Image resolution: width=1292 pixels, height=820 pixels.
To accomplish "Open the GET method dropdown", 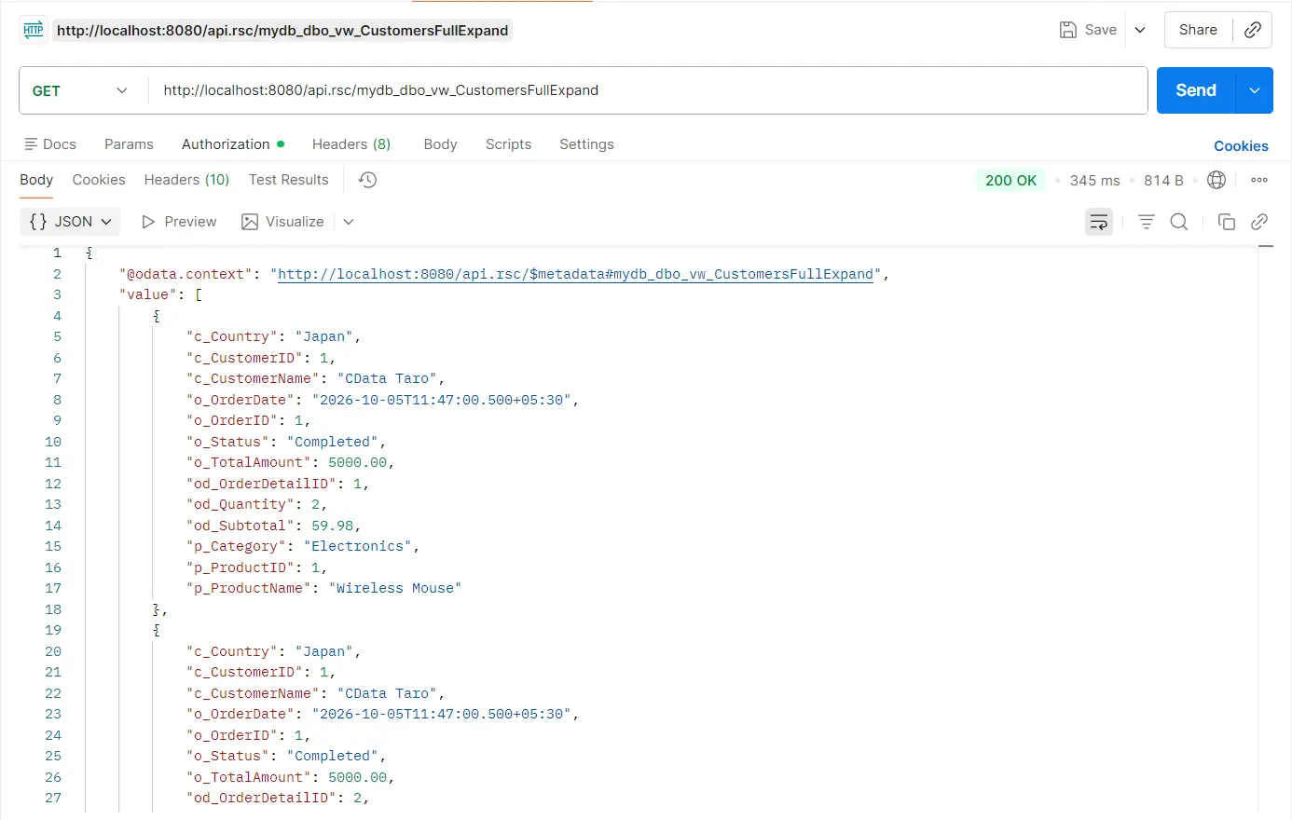I will pyautogui.click(x=82, y=90).
